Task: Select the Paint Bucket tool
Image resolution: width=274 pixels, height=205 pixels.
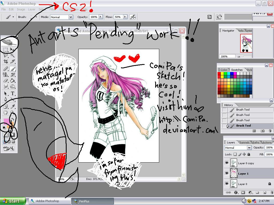Action: click(x=13, y=81)
